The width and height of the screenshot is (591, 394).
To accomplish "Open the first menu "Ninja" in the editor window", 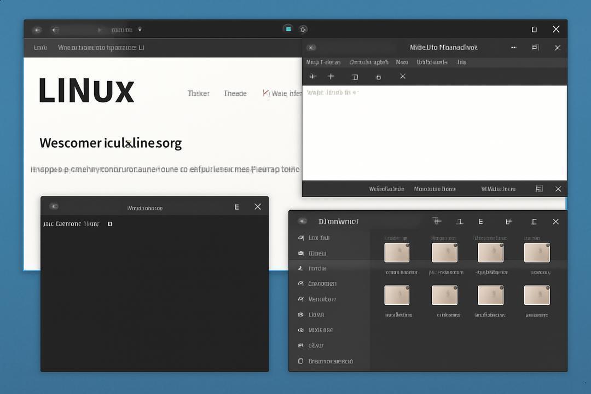I will (x=323, y=62).
